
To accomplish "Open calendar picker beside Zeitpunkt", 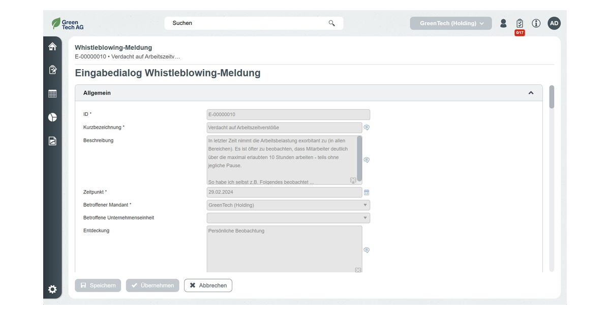I will coord(367,193).
